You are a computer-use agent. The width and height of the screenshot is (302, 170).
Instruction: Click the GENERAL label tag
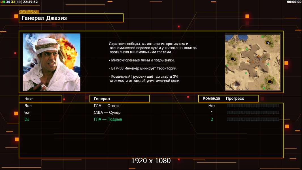click(x=29, y=12)
